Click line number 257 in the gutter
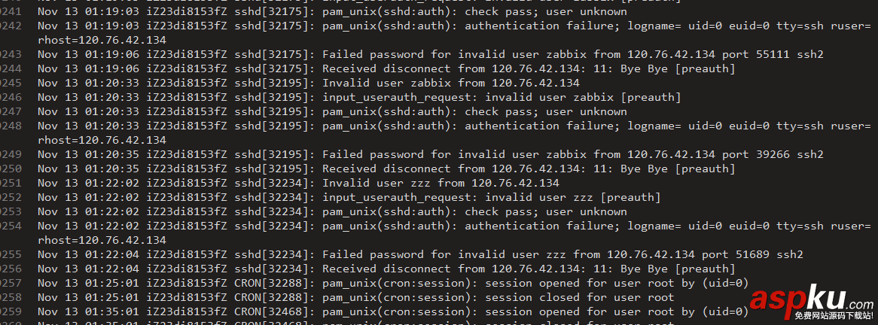This screenshot has height=325, width=878. click(x=11, y=284)
